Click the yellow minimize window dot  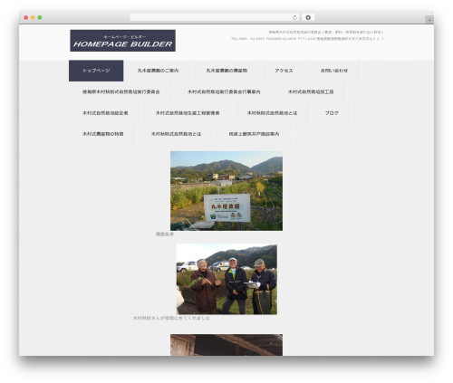tap(33, 18)
